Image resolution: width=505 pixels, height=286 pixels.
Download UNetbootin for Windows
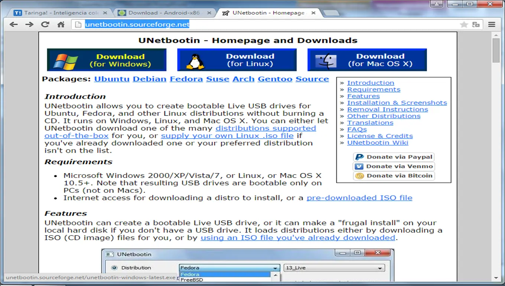point(107,60)
